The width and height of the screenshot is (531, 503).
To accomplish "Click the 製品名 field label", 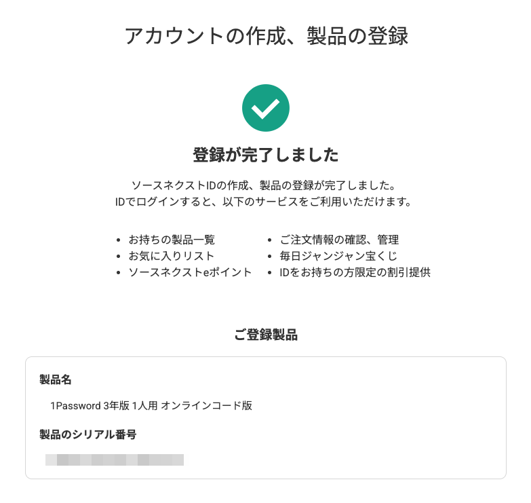I will click(56, 379).
